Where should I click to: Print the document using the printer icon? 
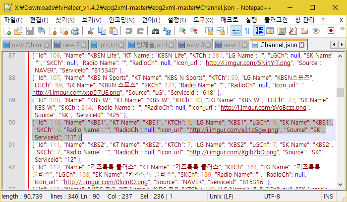(x=75, y=31)
